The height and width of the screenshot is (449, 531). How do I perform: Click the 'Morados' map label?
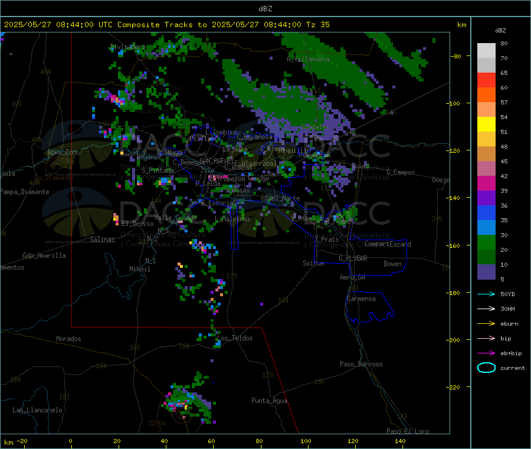[68, 339]
